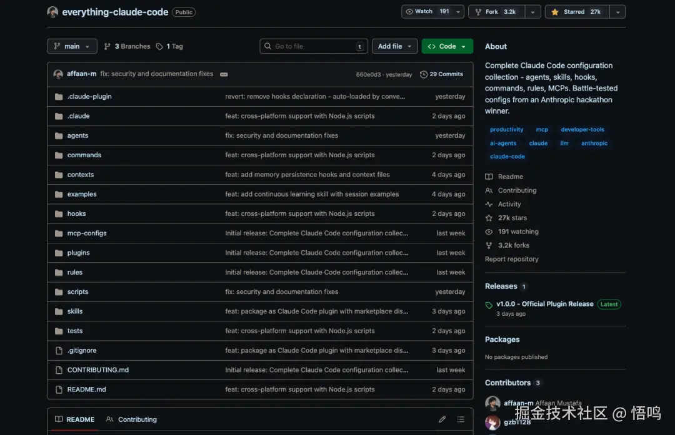Click the everything-claude-code repository title

click(115, 12)
